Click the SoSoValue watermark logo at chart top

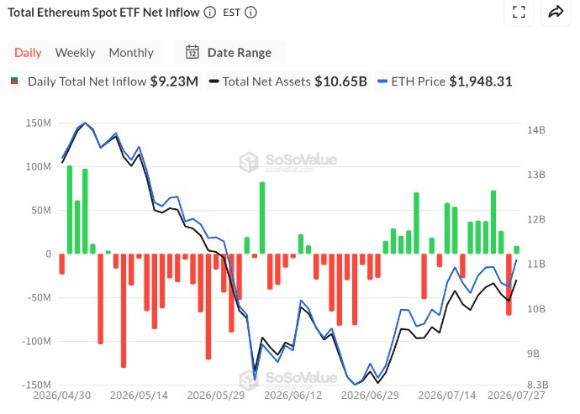pos(249,162)
